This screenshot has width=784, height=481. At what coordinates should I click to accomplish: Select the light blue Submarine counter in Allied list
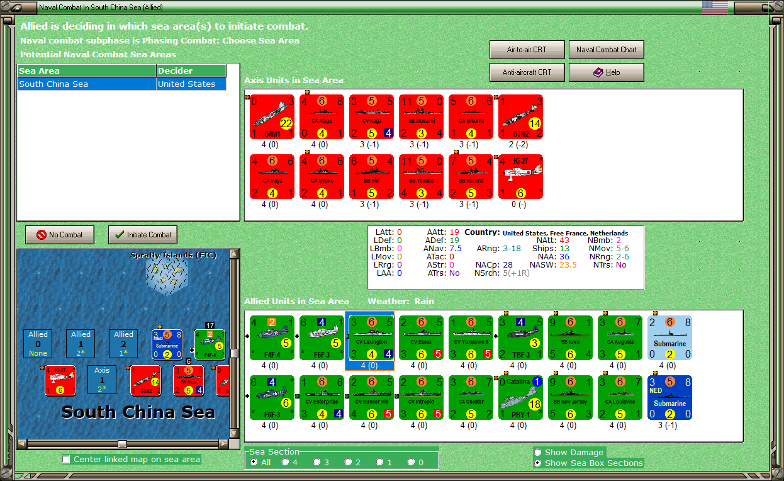click(669, 338)
